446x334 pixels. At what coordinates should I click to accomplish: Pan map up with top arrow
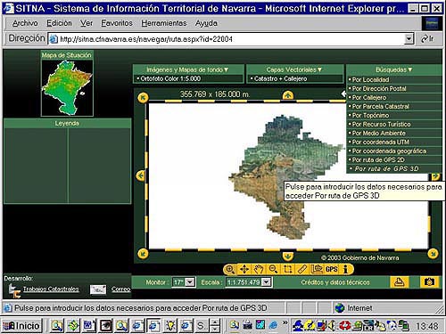[x=287, y=96]
